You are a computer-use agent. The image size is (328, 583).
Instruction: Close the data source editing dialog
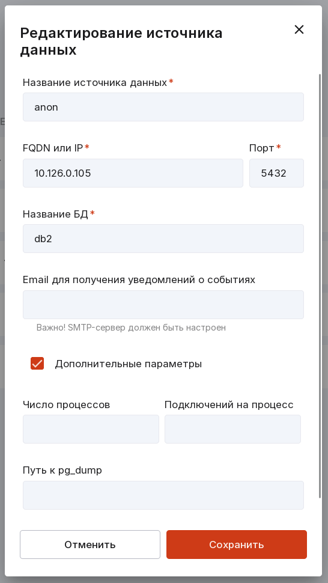point(299,29)
